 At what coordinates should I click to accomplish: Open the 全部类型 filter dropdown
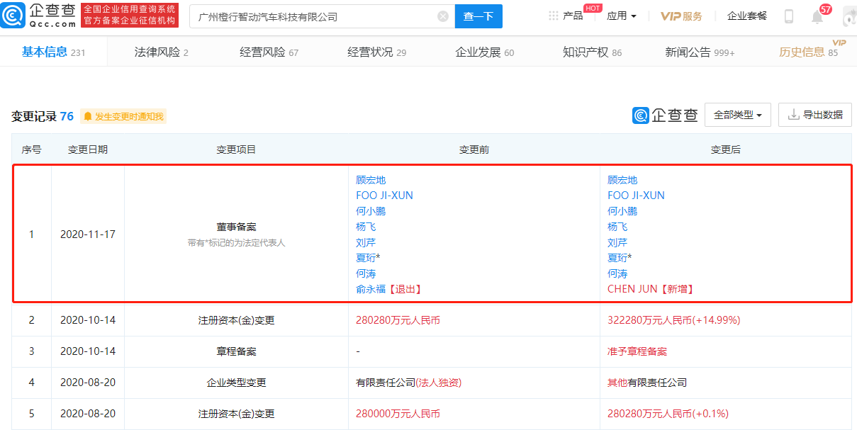(x=737, y=115)
